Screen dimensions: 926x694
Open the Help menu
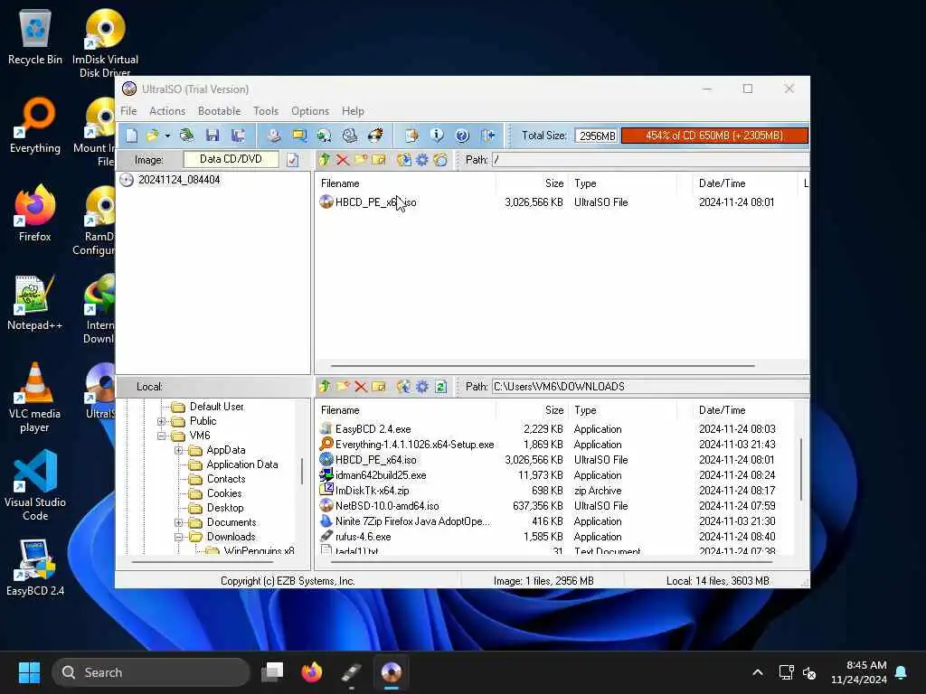(353, 111)
